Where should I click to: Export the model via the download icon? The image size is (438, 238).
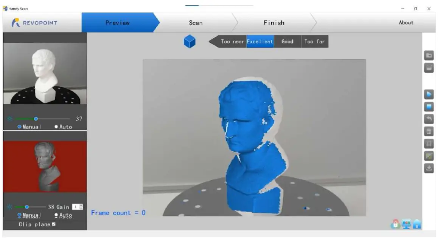[429, 168]
